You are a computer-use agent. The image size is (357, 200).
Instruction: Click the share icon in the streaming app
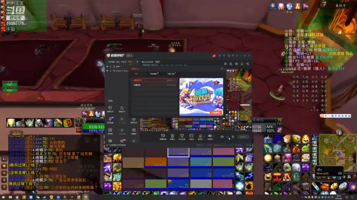pyautogui.click(x=248, y=64)
